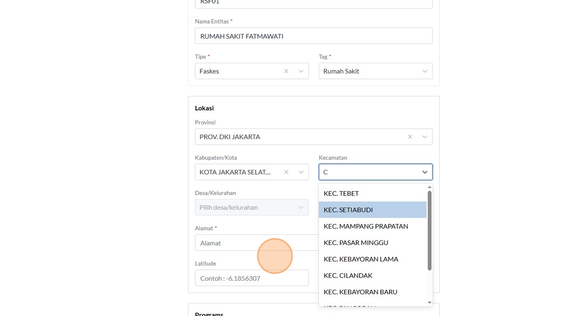The image size is (566, 316).
Task: Click the Nama Entitas text field
Action: pos(313,36)
